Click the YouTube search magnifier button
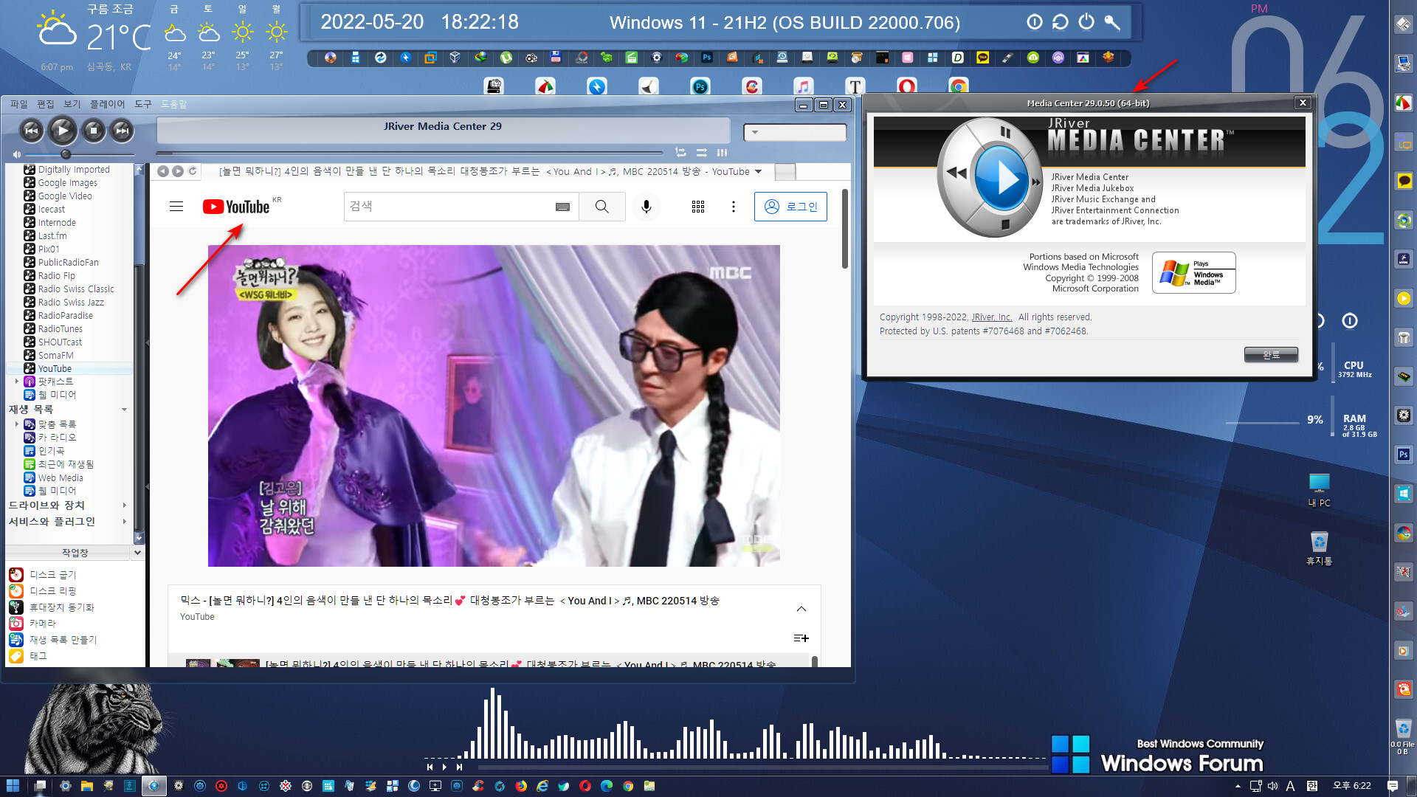This screenshot has height=797, width=1417. (602, 207)
